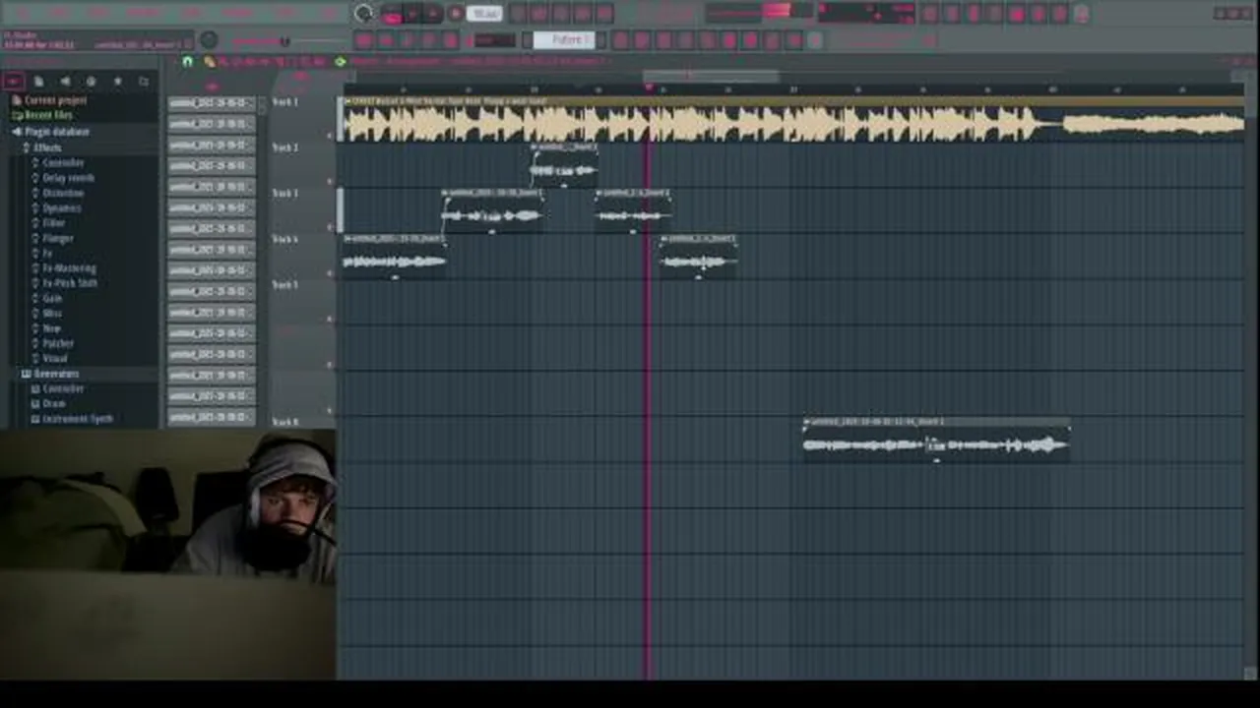Open the TOOLS menu
The image size is (1260, 708).
point(284,13)
